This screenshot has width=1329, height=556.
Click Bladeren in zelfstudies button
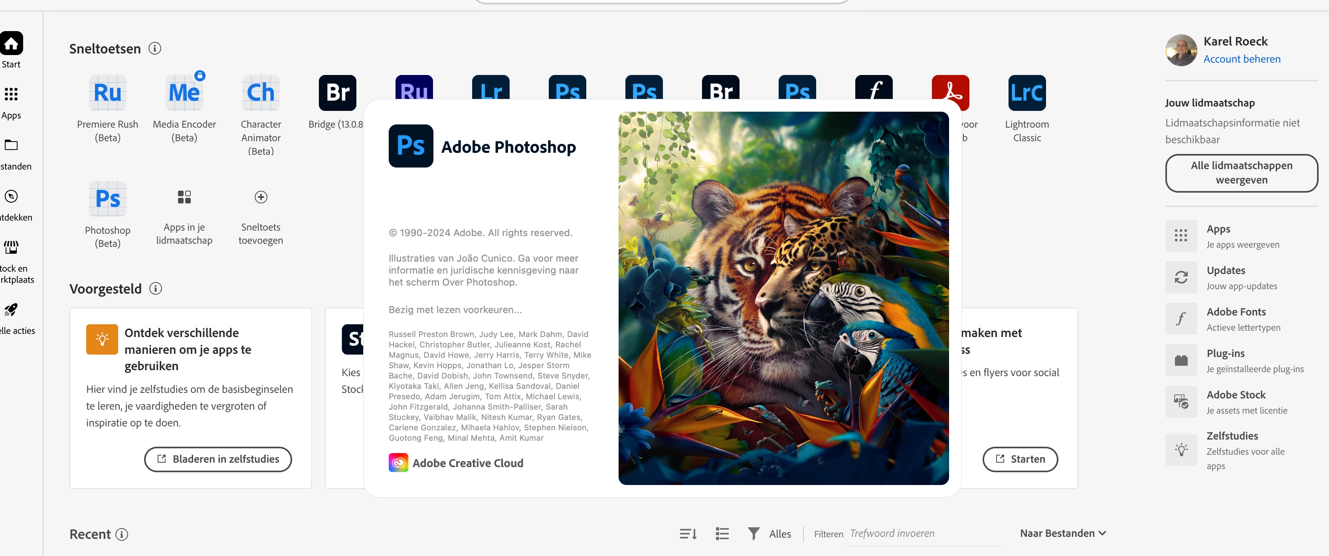coord(218,459)
